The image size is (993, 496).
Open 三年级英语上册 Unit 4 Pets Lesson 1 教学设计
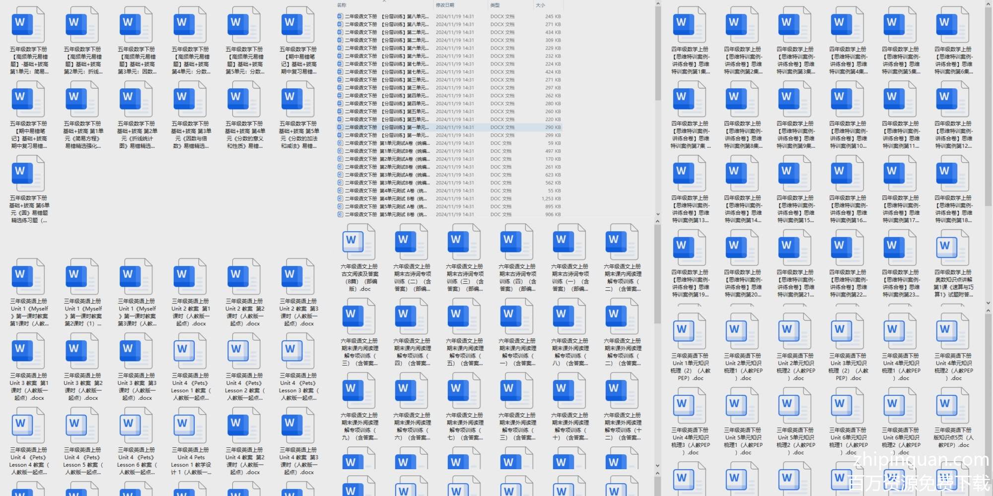point(191,426)
